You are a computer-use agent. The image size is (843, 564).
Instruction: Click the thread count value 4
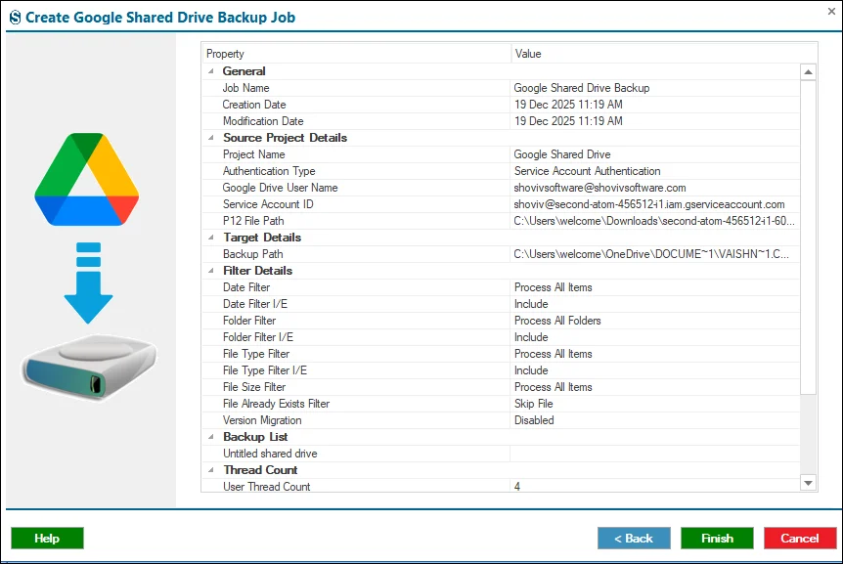coord(516,486)
